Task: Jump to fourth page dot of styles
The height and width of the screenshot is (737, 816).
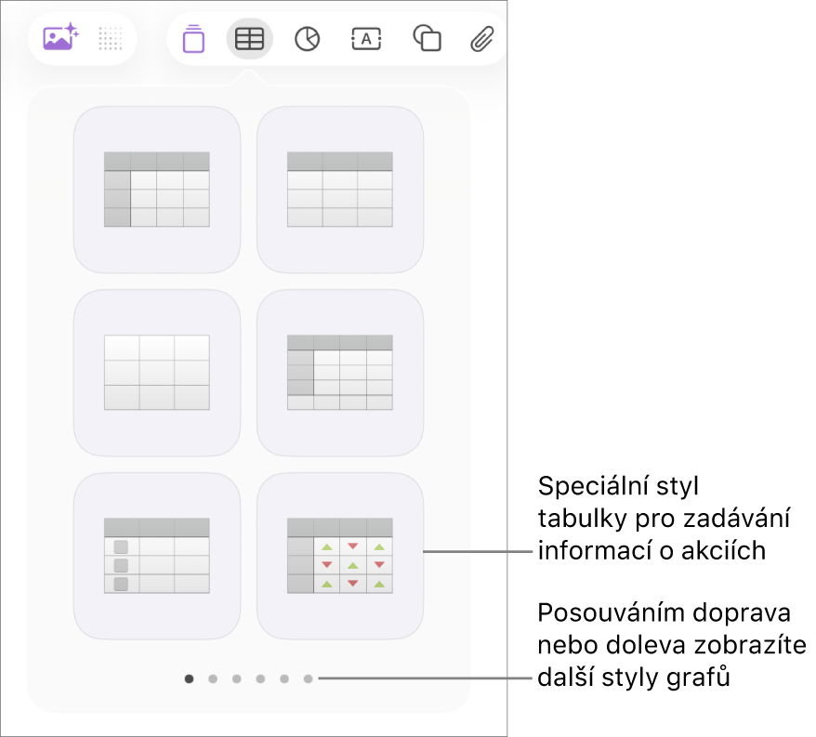Action: [x=261, y=678]
